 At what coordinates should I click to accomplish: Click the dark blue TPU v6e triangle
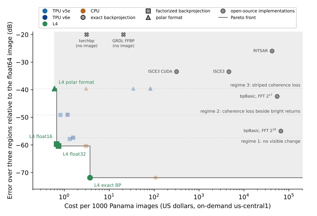point(150,89)
